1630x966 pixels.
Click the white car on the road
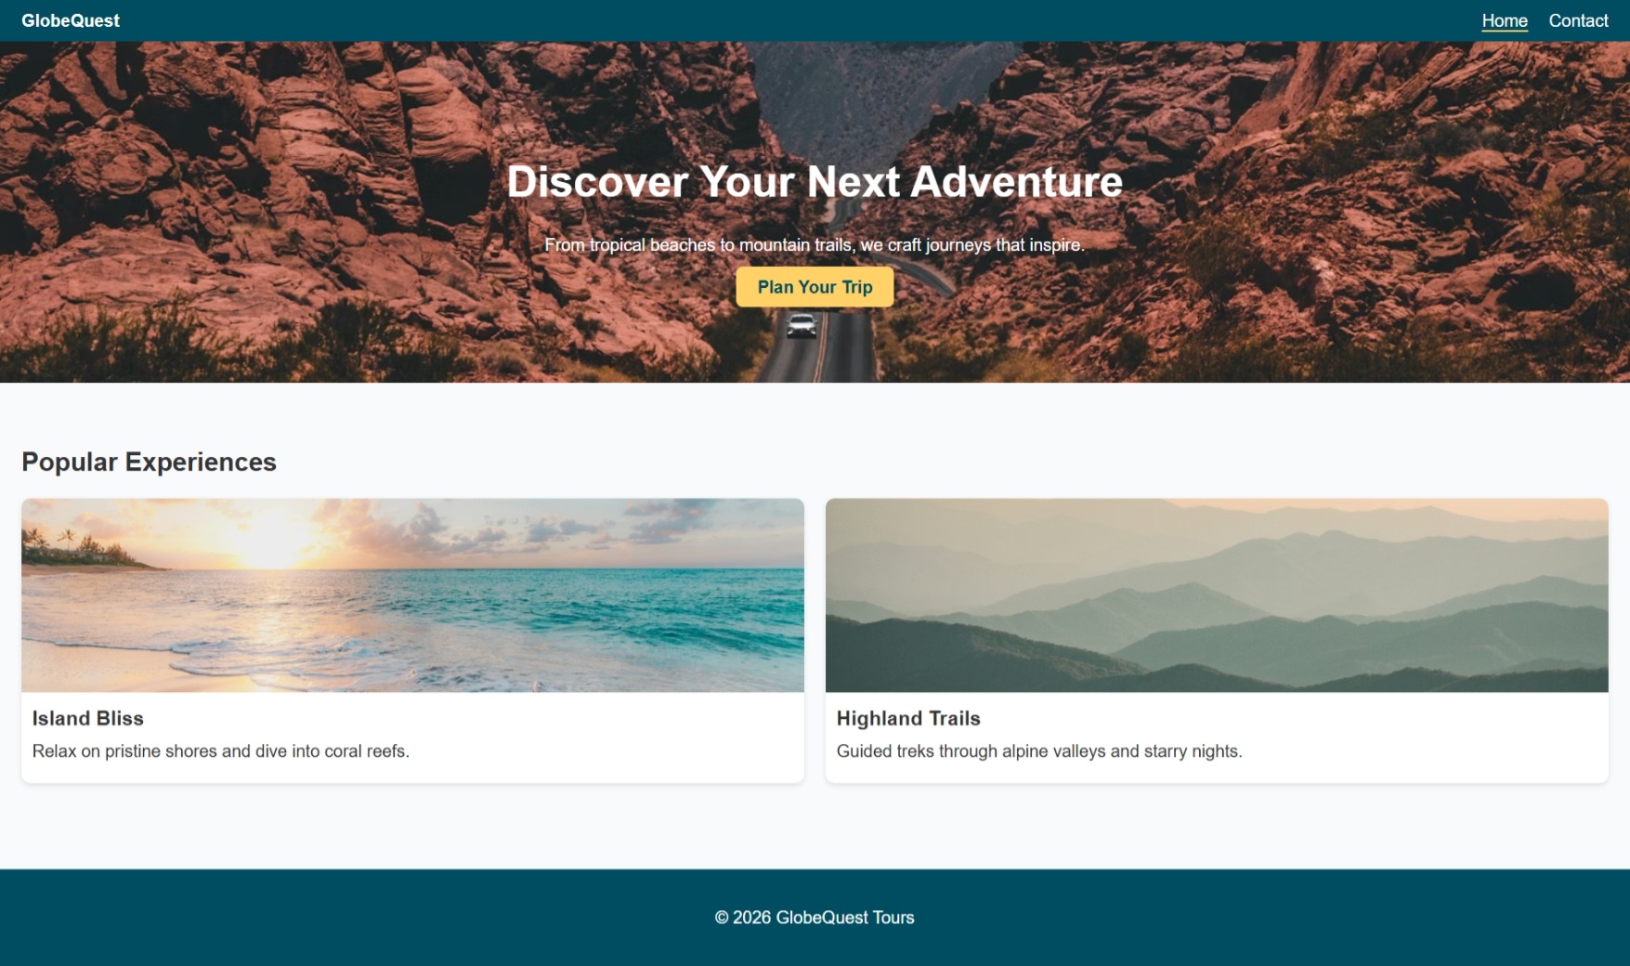point(802,325)
